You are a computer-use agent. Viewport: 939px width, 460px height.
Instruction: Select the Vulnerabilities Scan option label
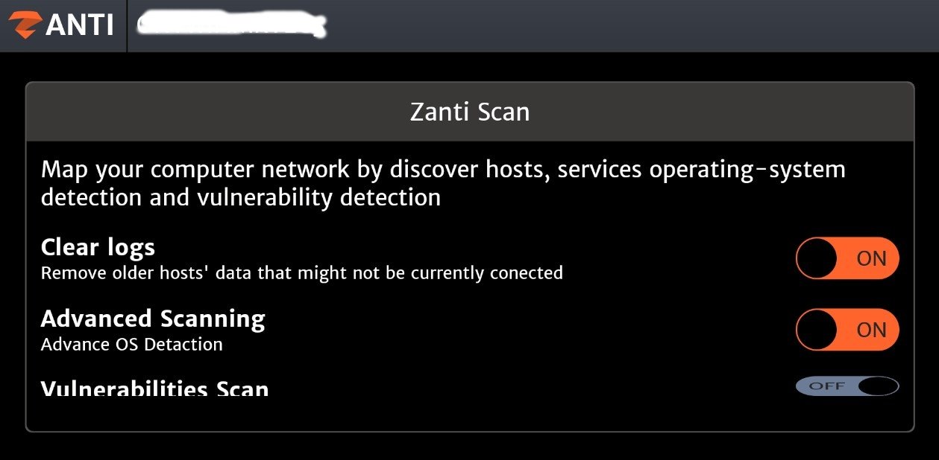[154, 389]
